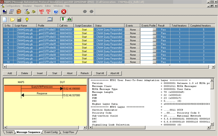Screen dimensions: 218x136
Task: Click the MSG message editor icon
Action: point(42,12)
